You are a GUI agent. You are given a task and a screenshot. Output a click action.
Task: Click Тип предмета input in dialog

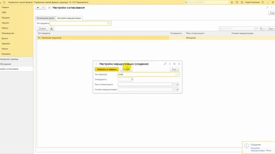click(x=147, y=74)
